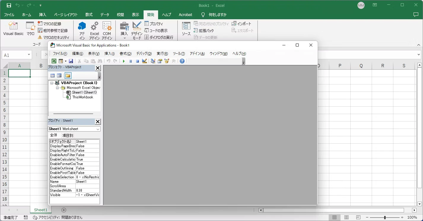Save workbook with Quick Access icon
423x221 pixels.
tap(9, 5)
